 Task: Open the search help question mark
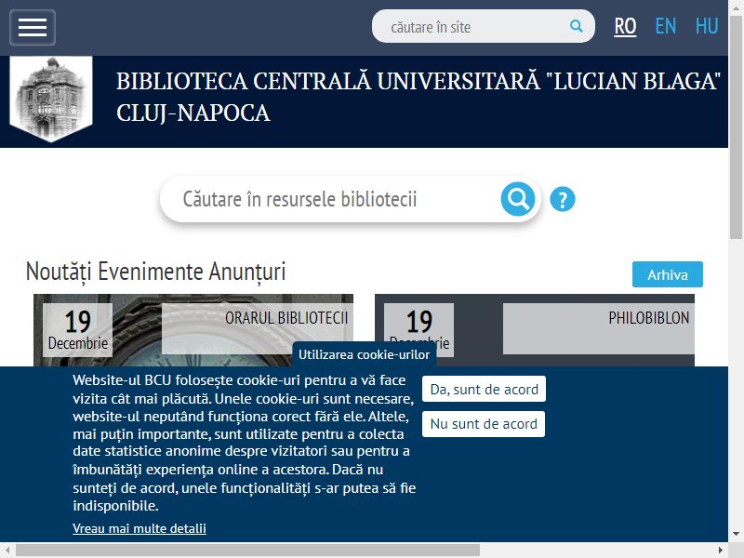(563, 199)
